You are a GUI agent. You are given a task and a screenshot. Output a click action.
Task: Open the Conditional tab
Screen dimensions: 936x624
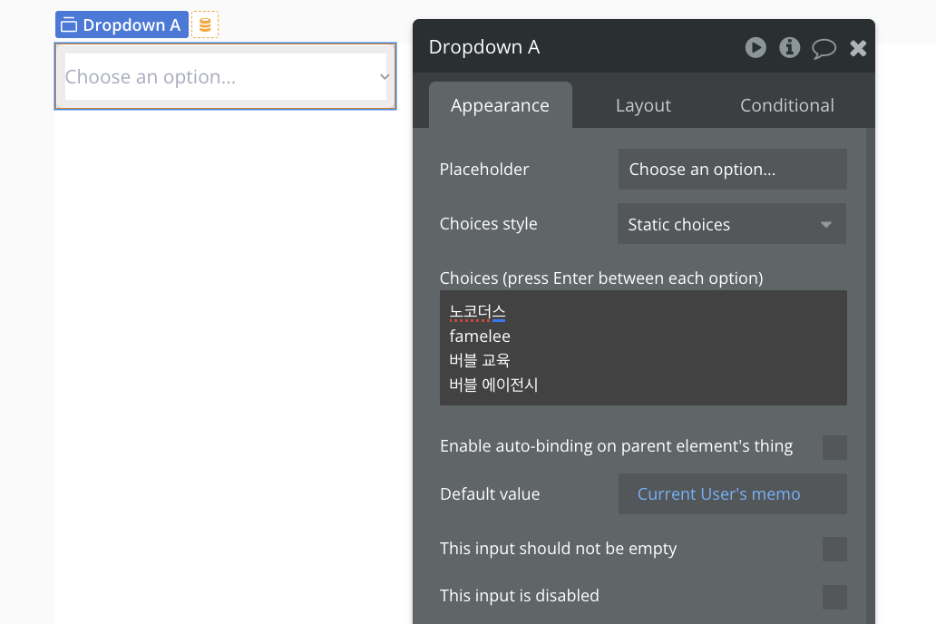(786, 105)
